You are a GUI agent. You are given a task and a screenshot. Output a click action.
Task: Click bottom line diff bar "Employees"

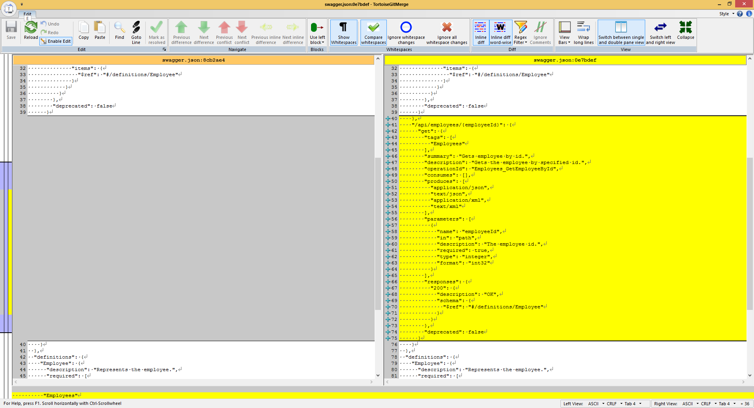(382, 395)
